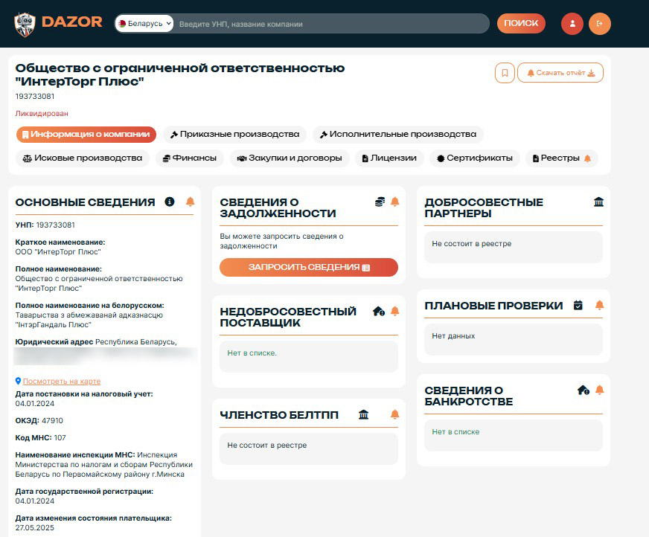Click the coins icon in Сведения о задолженности

click(380, 202)
